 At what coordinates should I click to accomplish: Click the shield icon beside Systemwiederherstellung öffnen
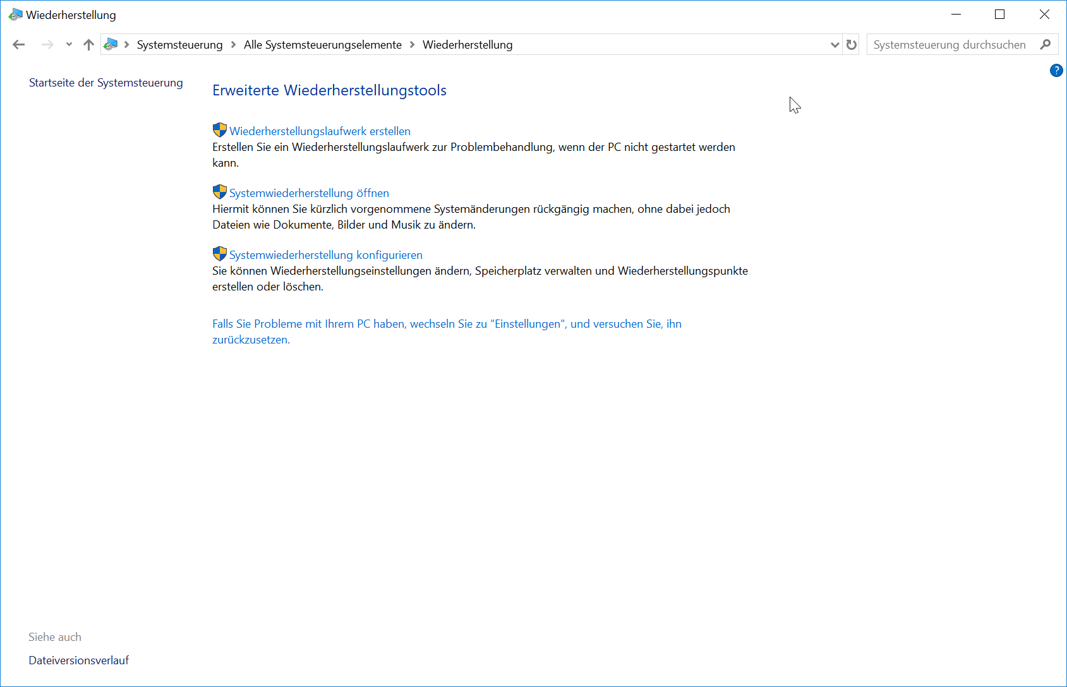[220, 192]
